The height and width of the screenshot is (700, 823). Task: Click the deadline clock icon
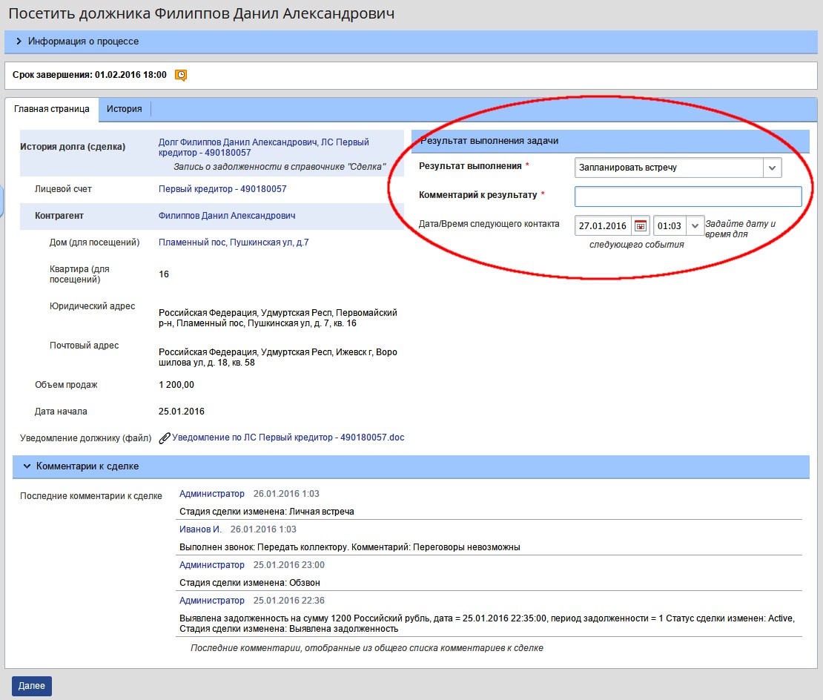[x=180, y=75]
